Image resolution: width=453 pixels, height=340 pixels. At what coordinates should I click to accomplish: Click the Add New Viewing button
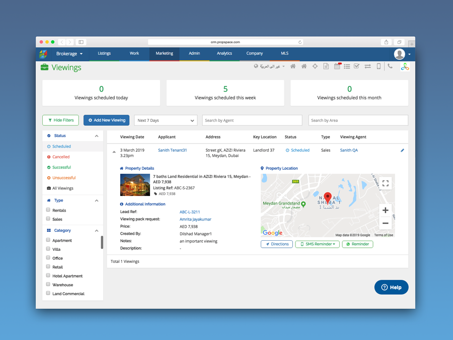[x=107, y=120]
